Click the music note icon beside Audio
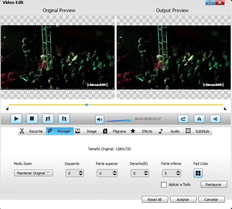232x209 pixels. (161, 131)
